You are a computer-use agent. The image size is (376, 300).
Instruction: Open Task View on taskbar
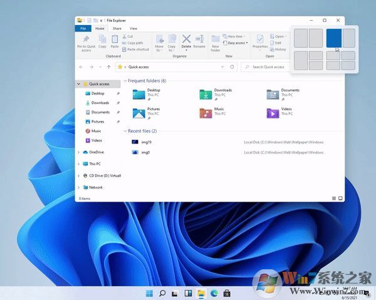click(x=175, y=293)
